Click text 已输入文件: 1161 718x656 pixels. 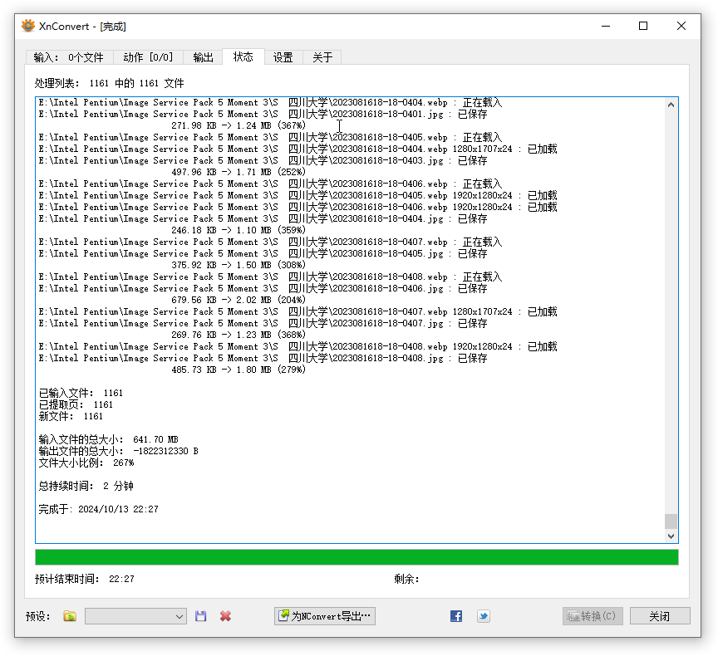pyautogui.click(x=81, y=393)
